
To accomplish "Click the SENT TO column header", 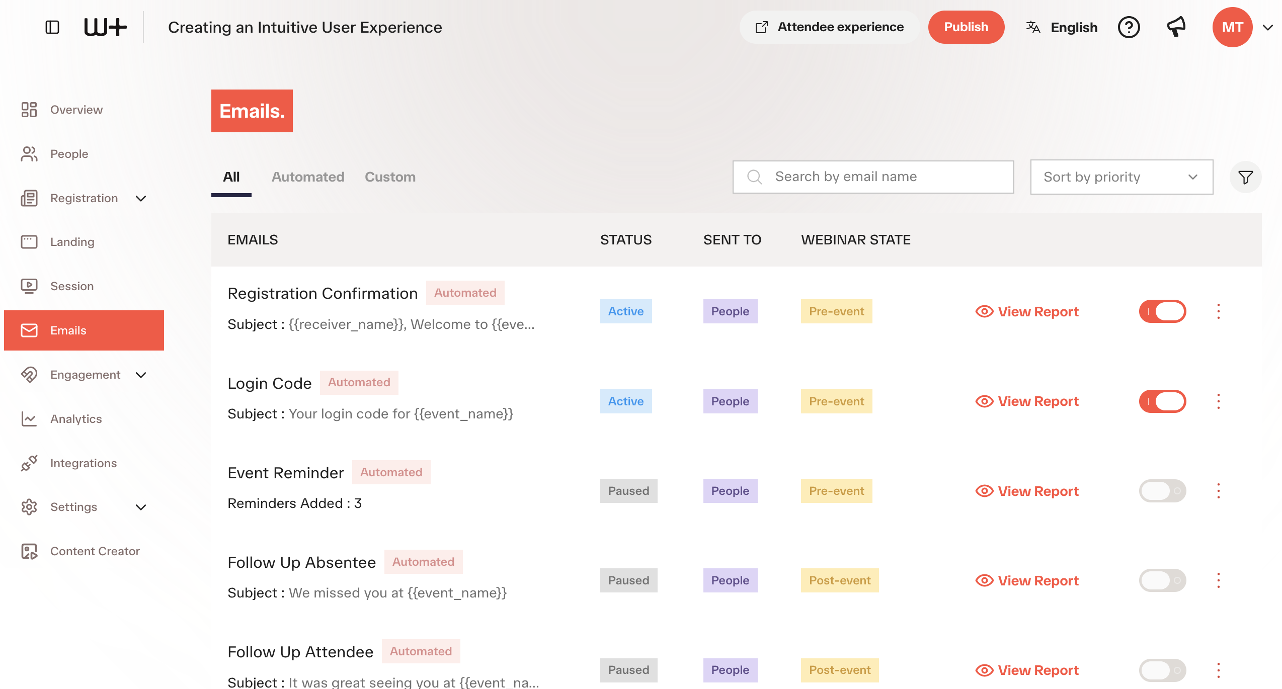I will [x=732, y=240].
